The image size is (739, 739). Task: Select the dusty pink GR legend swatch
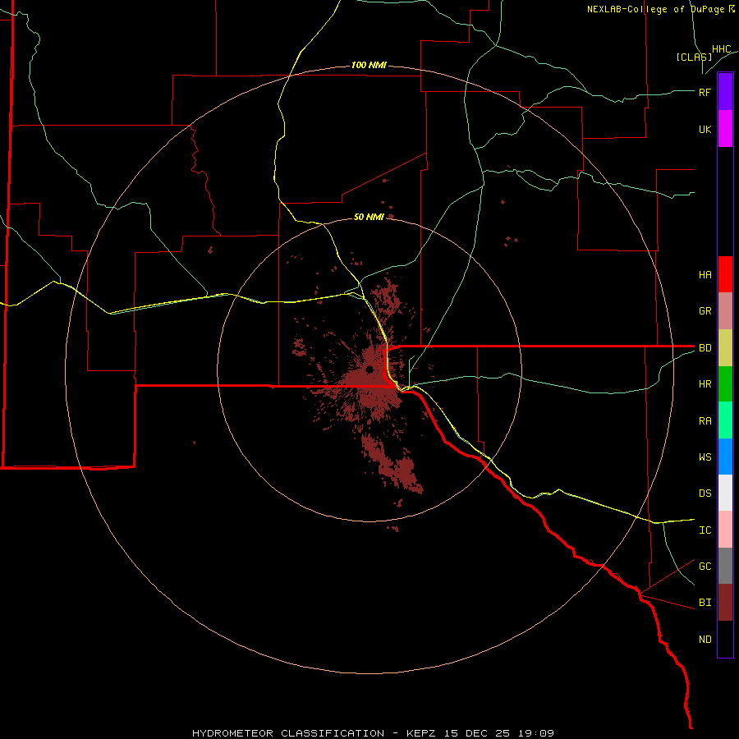[x=725, y=311]
